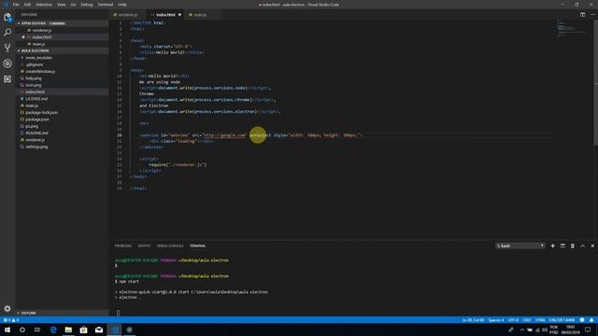598x336 pixels.
Task: Open createWindow.js in file tree
Action: (40, 71)
